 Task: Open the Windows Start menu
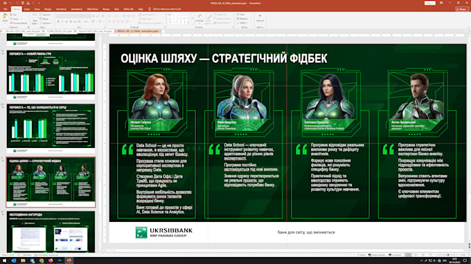(5, 261)
